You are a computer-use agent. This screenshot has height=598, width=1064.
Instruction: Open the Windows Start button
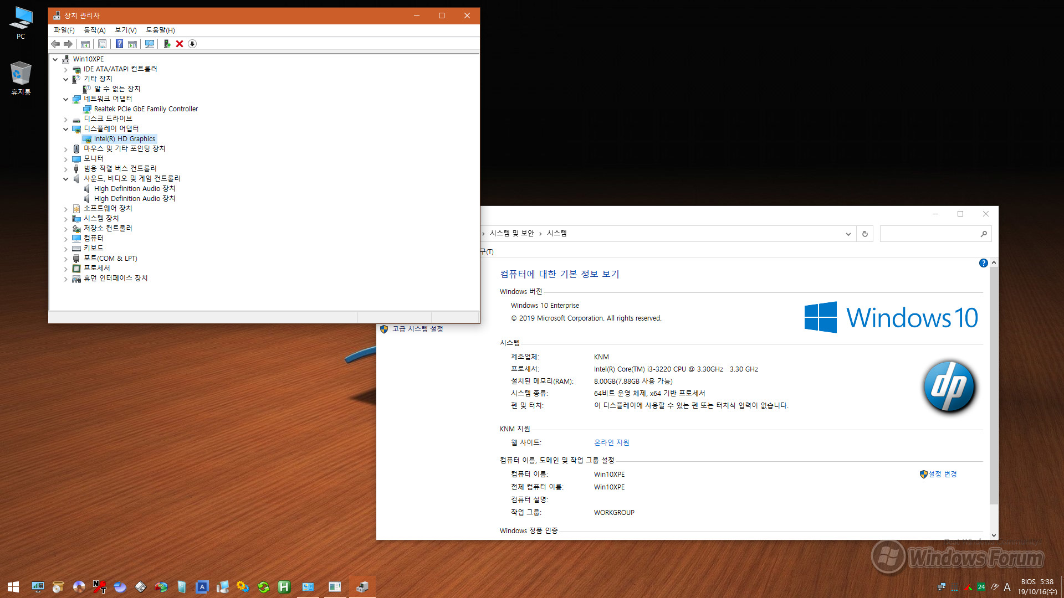13,587
